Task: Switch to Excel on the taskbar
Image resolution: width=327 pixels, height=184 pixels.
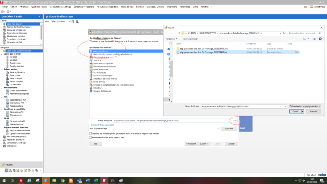Action: click(96, 181)
